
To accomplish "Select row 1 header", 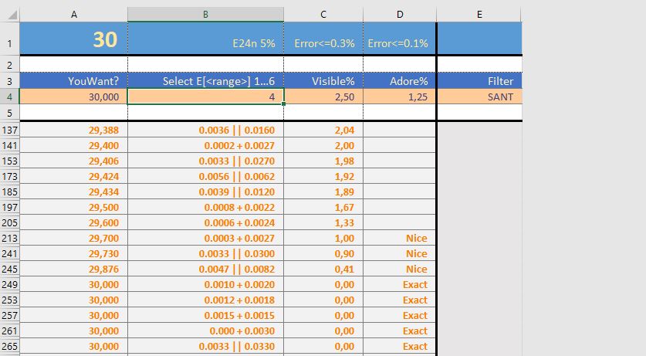I will click(10, 39).
